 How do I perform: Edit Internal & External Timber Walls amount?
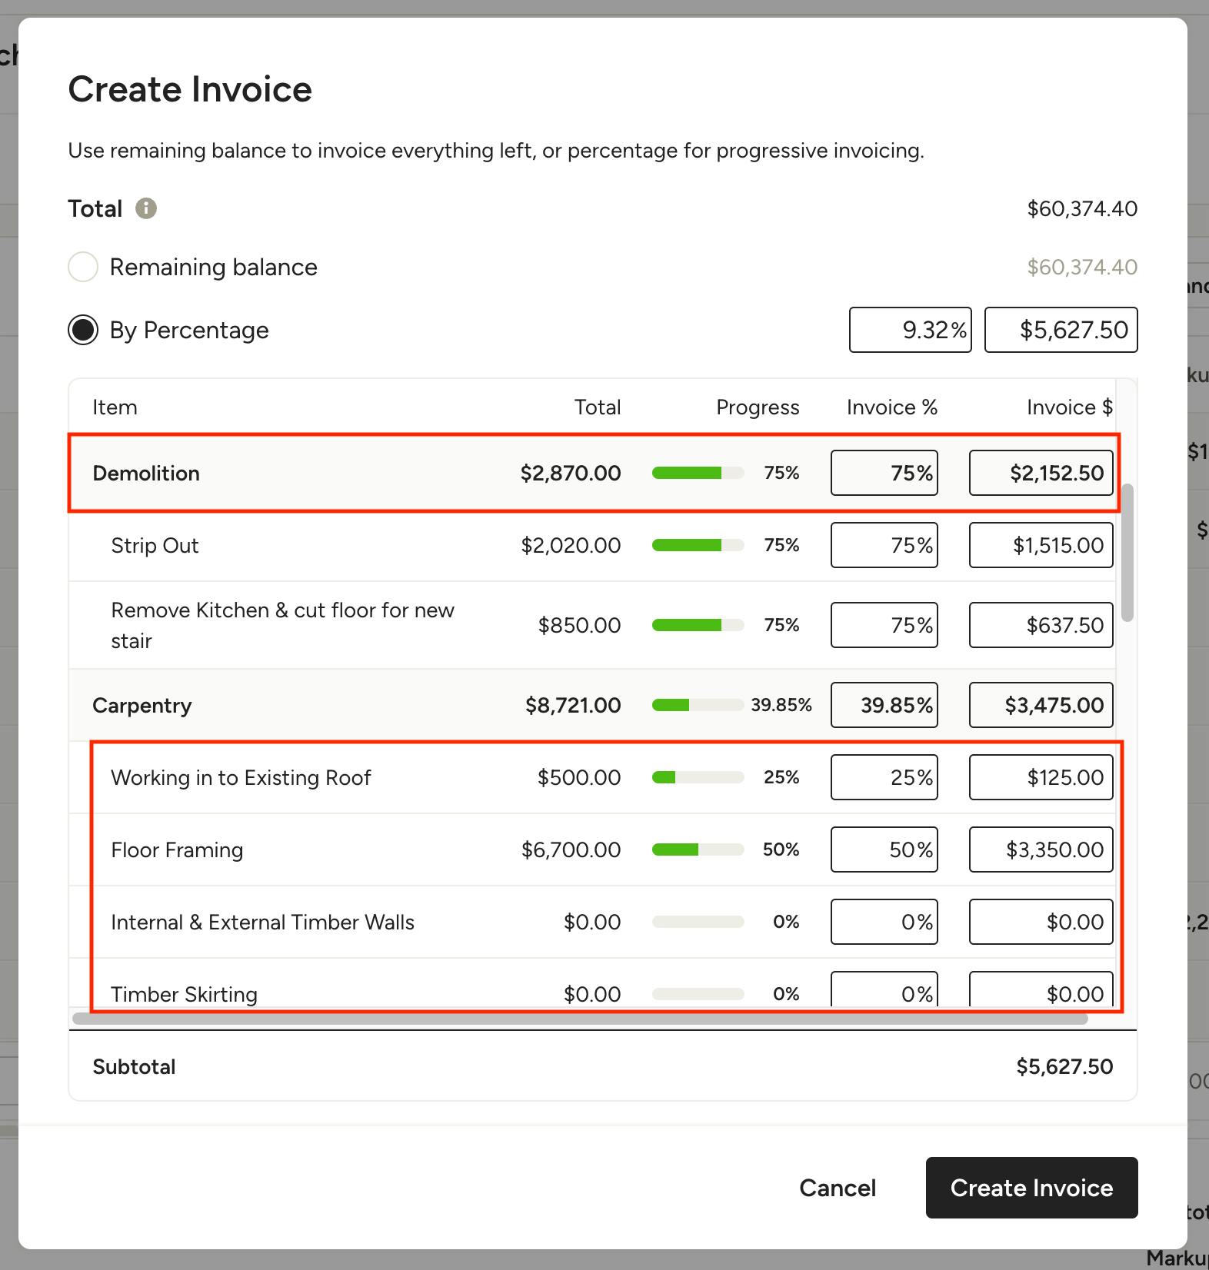(1041, 922)
